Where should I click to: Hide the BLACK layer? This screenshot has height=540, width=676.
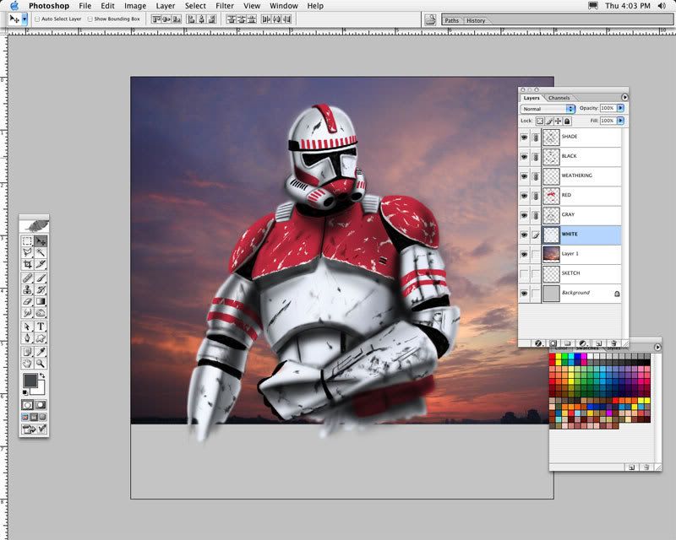pos(524,157)
